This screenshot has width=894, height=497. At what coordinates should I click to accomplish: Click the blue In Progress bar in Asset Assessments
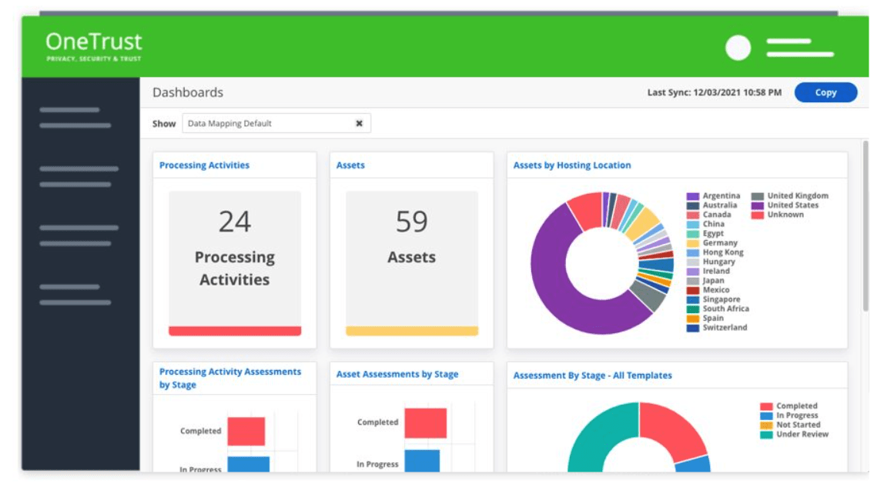[423, 461]
